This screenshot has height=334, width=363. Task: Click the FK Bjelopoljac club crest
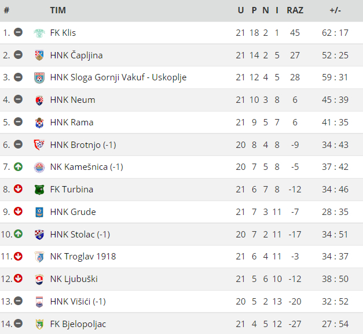click(x=39, y=324)
